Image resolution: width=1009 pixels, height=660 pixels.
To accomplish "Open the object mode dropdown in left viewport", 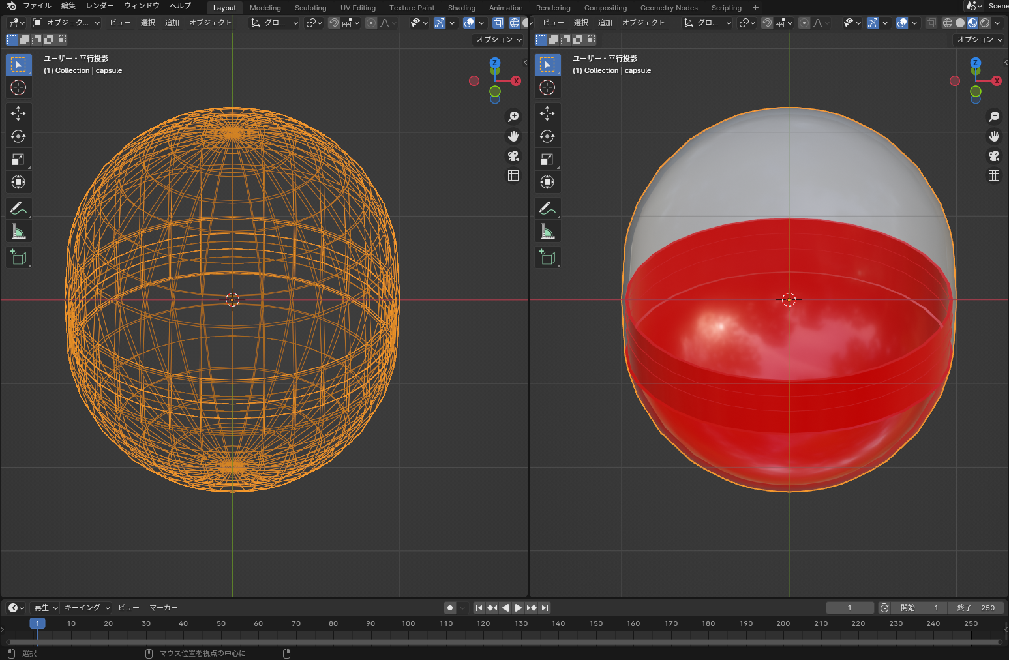I will point(67,23).
